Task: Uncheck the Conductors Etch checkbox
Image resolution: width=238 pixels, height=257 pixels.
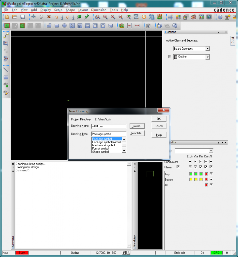Action: (190, 162)
